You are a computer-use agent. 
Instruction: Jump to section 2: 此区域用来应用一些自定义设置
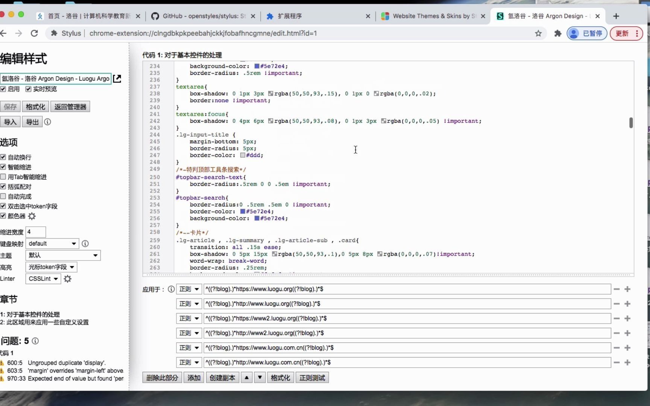click(x=44, y=322)
